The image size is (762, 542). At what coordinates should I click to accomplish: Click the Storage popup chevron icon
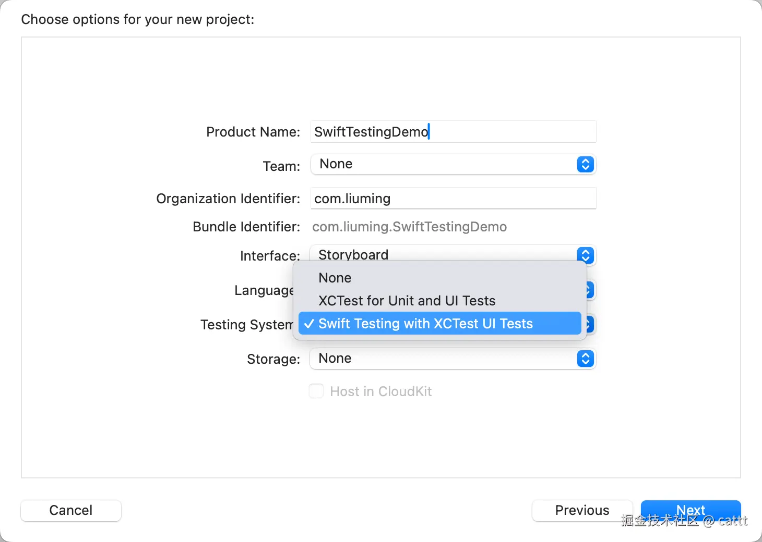pyautogui.click(x=585, y=359)
